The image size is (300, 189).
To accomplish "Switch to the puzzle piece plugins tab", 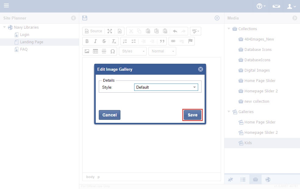I will point(230,180).
